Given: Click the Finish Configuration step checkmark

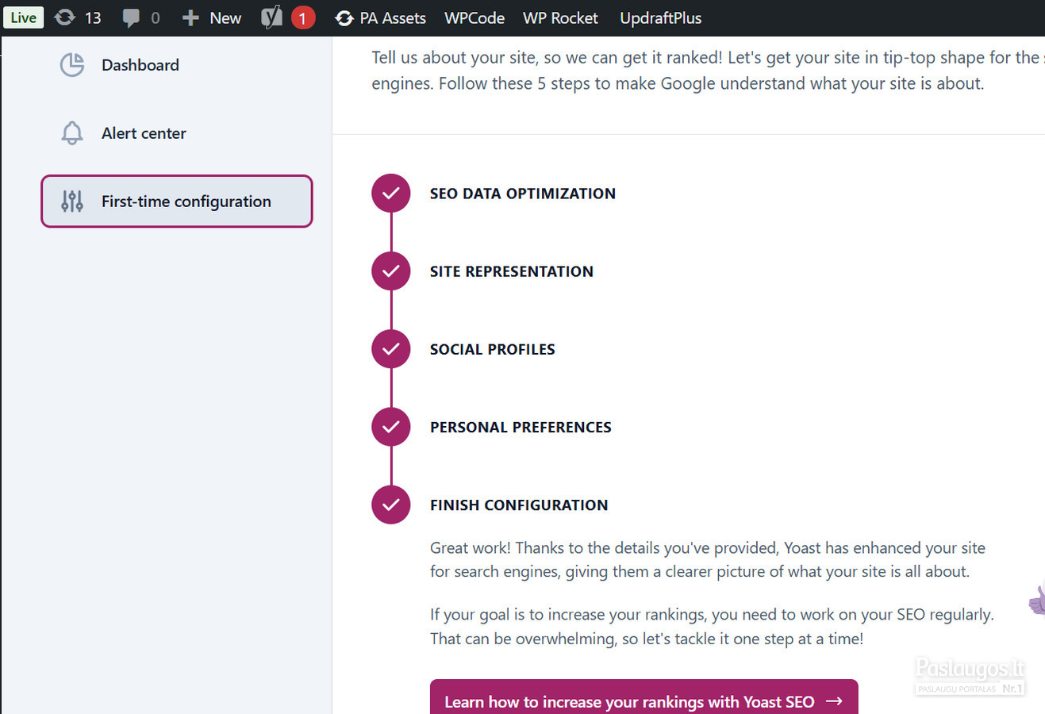Looking at the screenshot, I should tap(391, 505).
